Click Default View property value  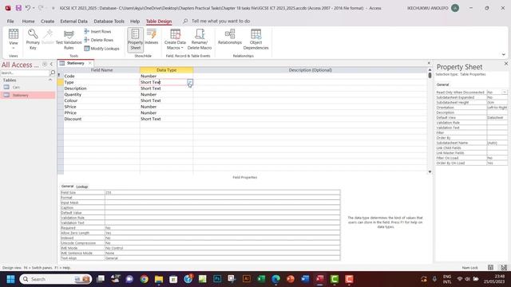click(x=497, y=117)
